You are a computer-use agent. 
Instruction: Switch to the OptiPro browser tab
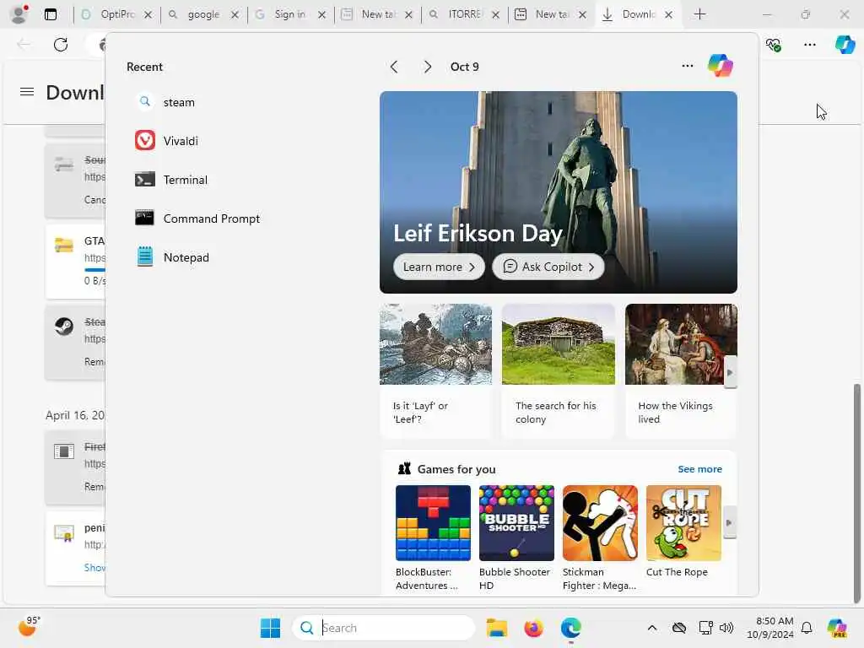point(116,14)
